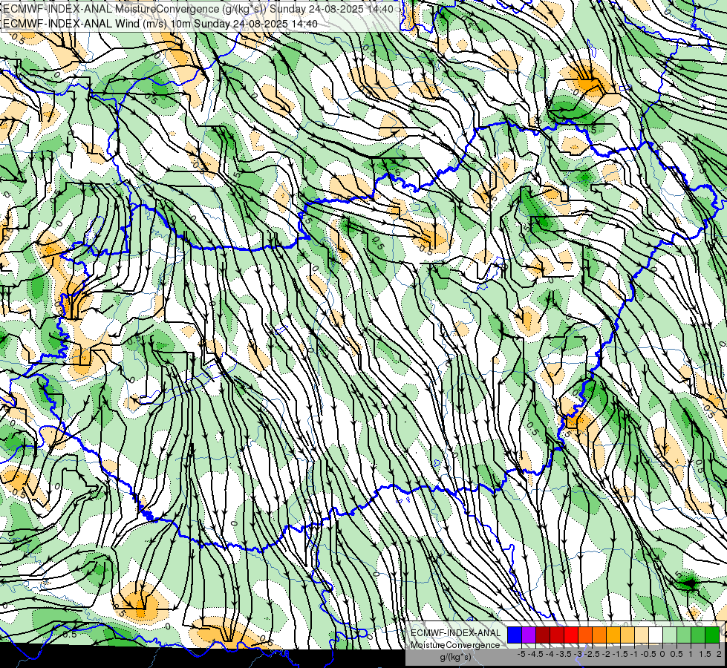This screenshot has width=727, height=668.
Task: Select light orange swatch between -1.5 and -1
Action: coord(627,635)
